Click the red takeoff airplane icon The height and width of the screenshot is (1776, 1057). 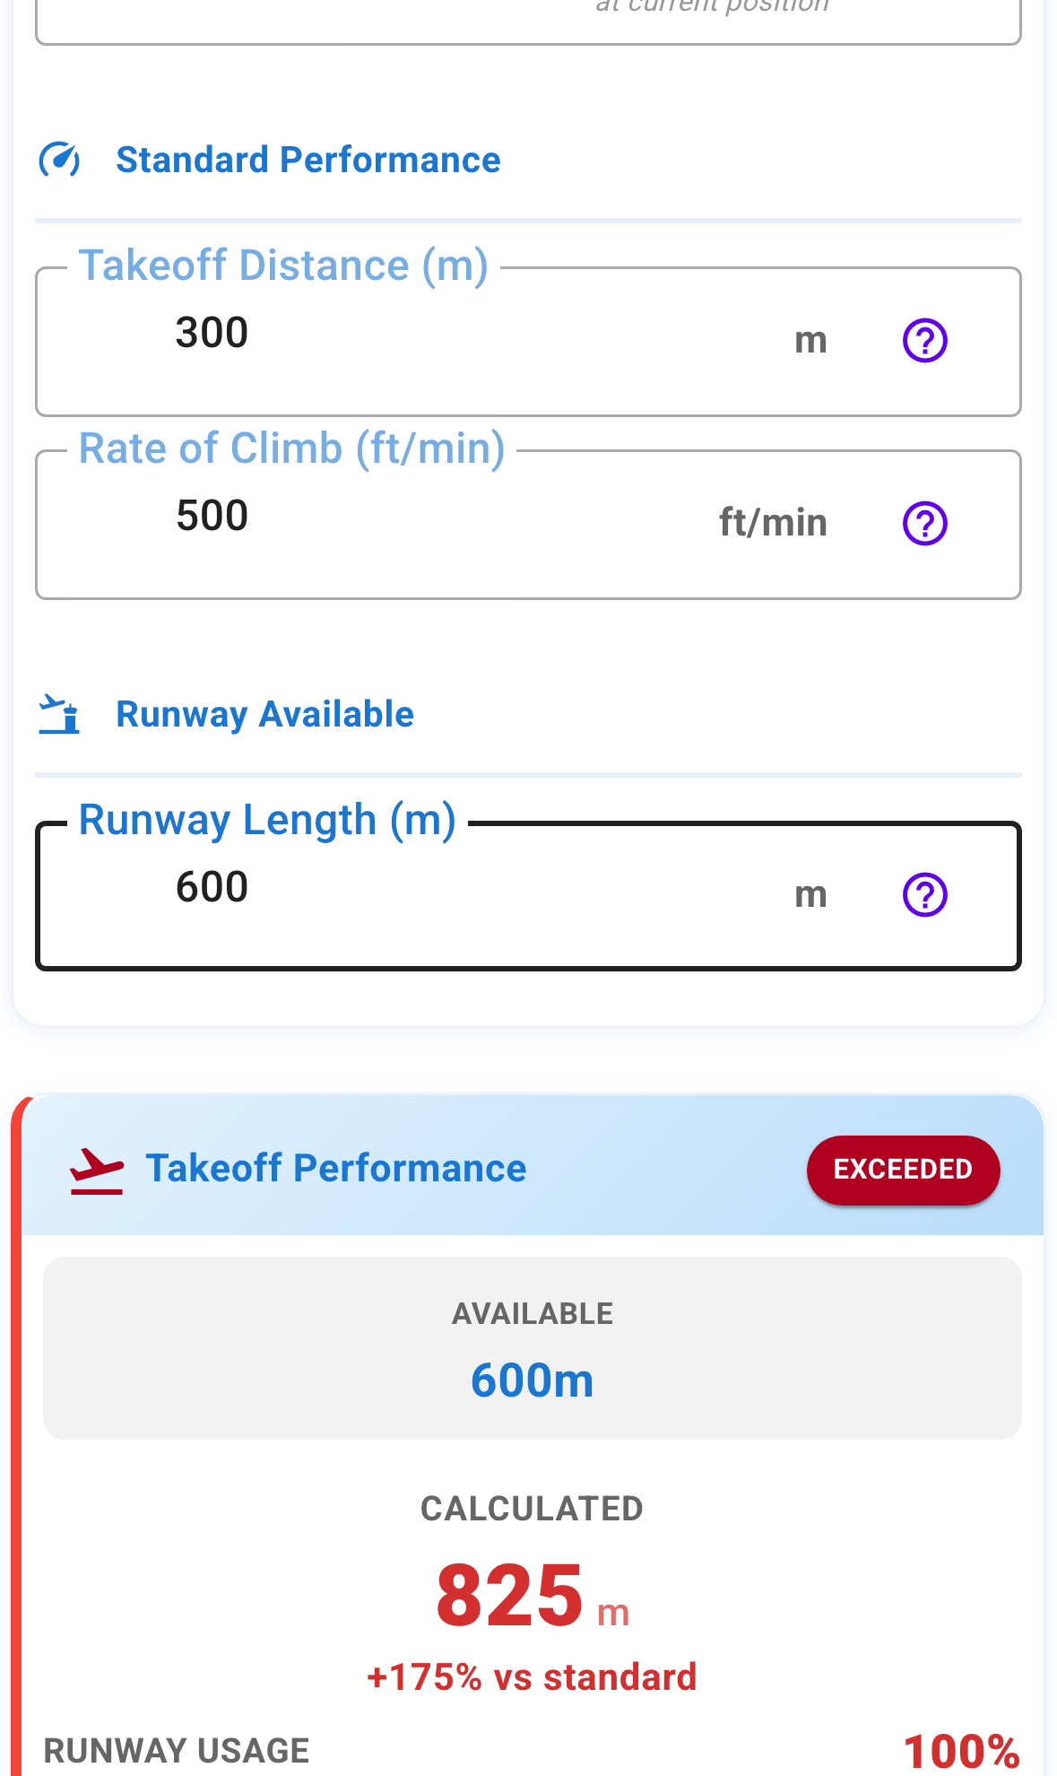click(97, 1170)
